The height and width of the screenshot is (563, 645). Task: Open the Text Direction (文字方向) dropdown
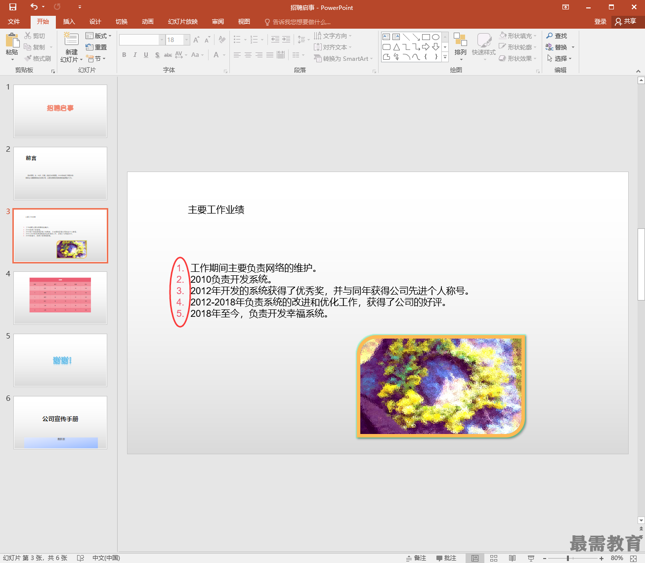click(333, 36)
